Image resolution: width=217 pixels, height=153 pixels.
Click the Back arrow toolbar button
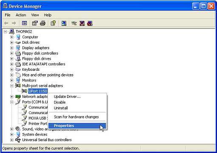pos(6,23)
